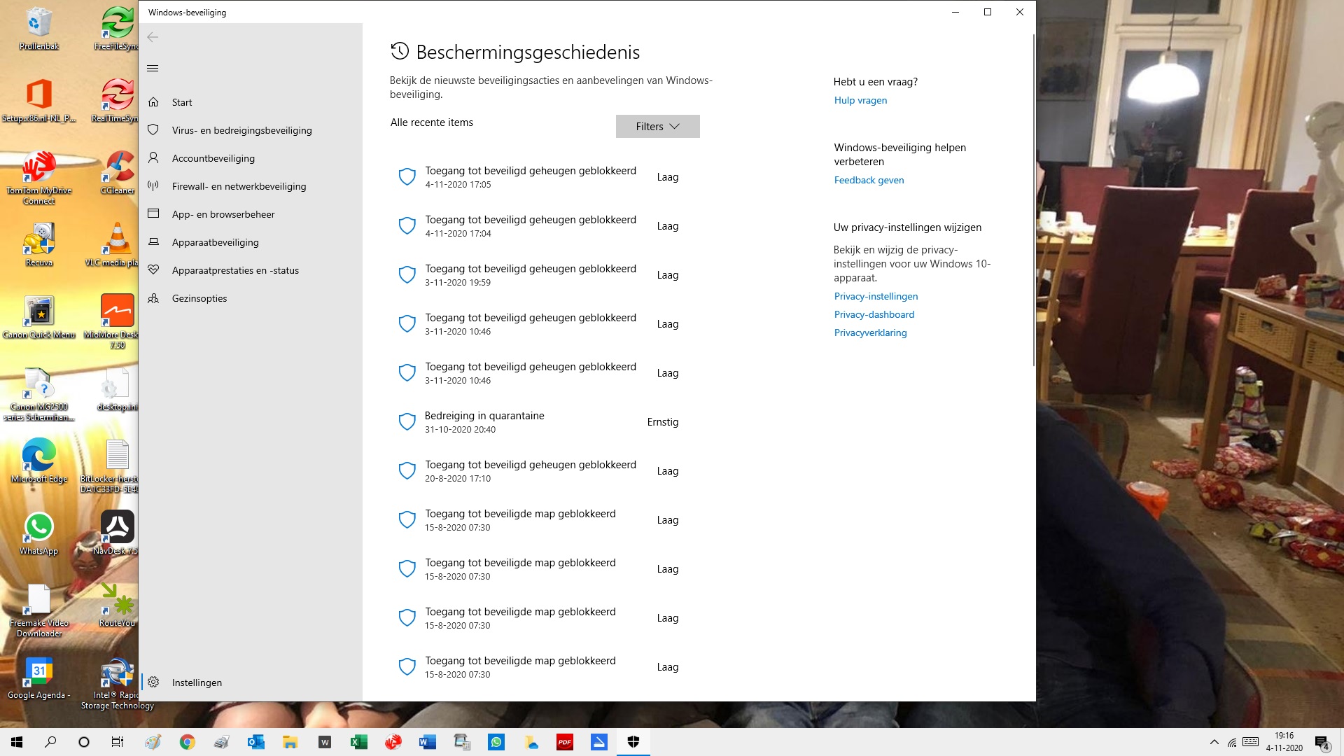Click the back arrow icon
Viewport: 1344px width, 756px height.
pyautogui.click(x=153, y=37)
